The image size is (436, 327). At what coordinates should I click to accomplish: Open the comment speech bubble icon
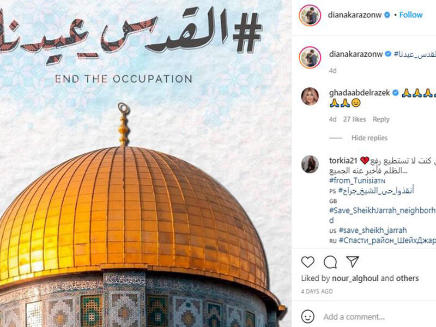click(x=330, y=262)
